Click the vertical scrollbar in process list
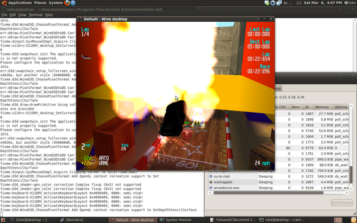 click(351, 174)
